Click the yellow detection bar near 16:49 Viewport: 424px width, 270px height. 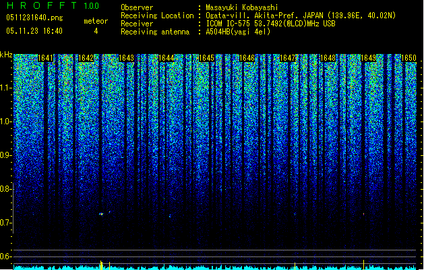click(x=364, y=265)
